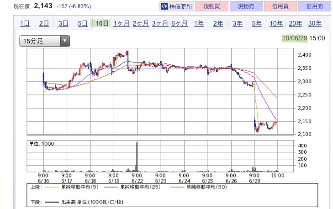Click the 9:00 6/16 time axis label
The height and width of the screenshot is (209, 333).
(x=43, y=178)
